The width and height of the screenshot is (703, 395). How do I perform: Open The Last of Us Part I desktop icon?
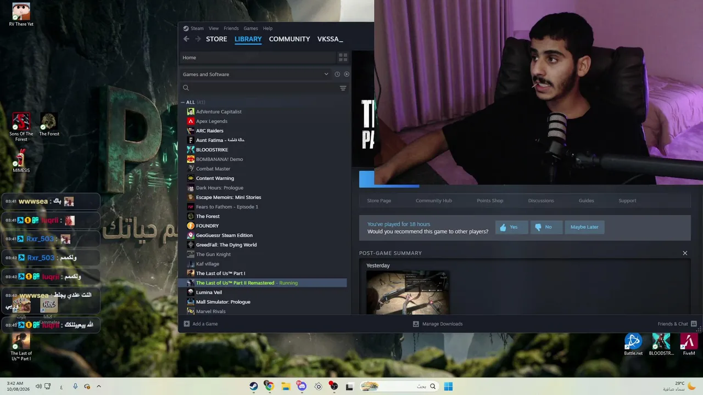tap(21, 347)
